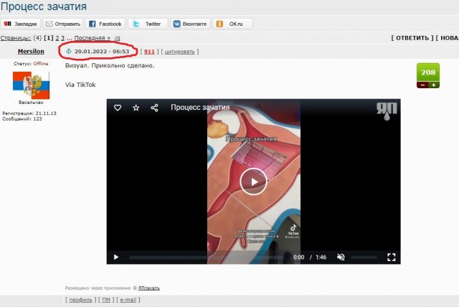This screenshot has height=307, width=459.
Task: Go to page 3 of the topic
Action: (62, 38)
